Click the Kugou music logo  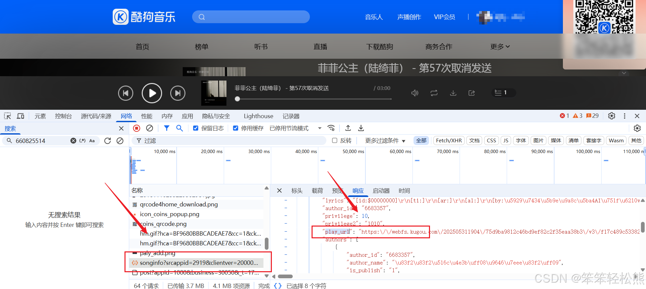(144, 17)
